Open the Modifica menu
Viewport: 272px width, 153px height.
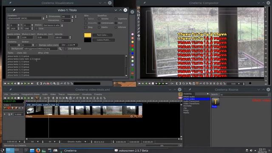(14, 94)
